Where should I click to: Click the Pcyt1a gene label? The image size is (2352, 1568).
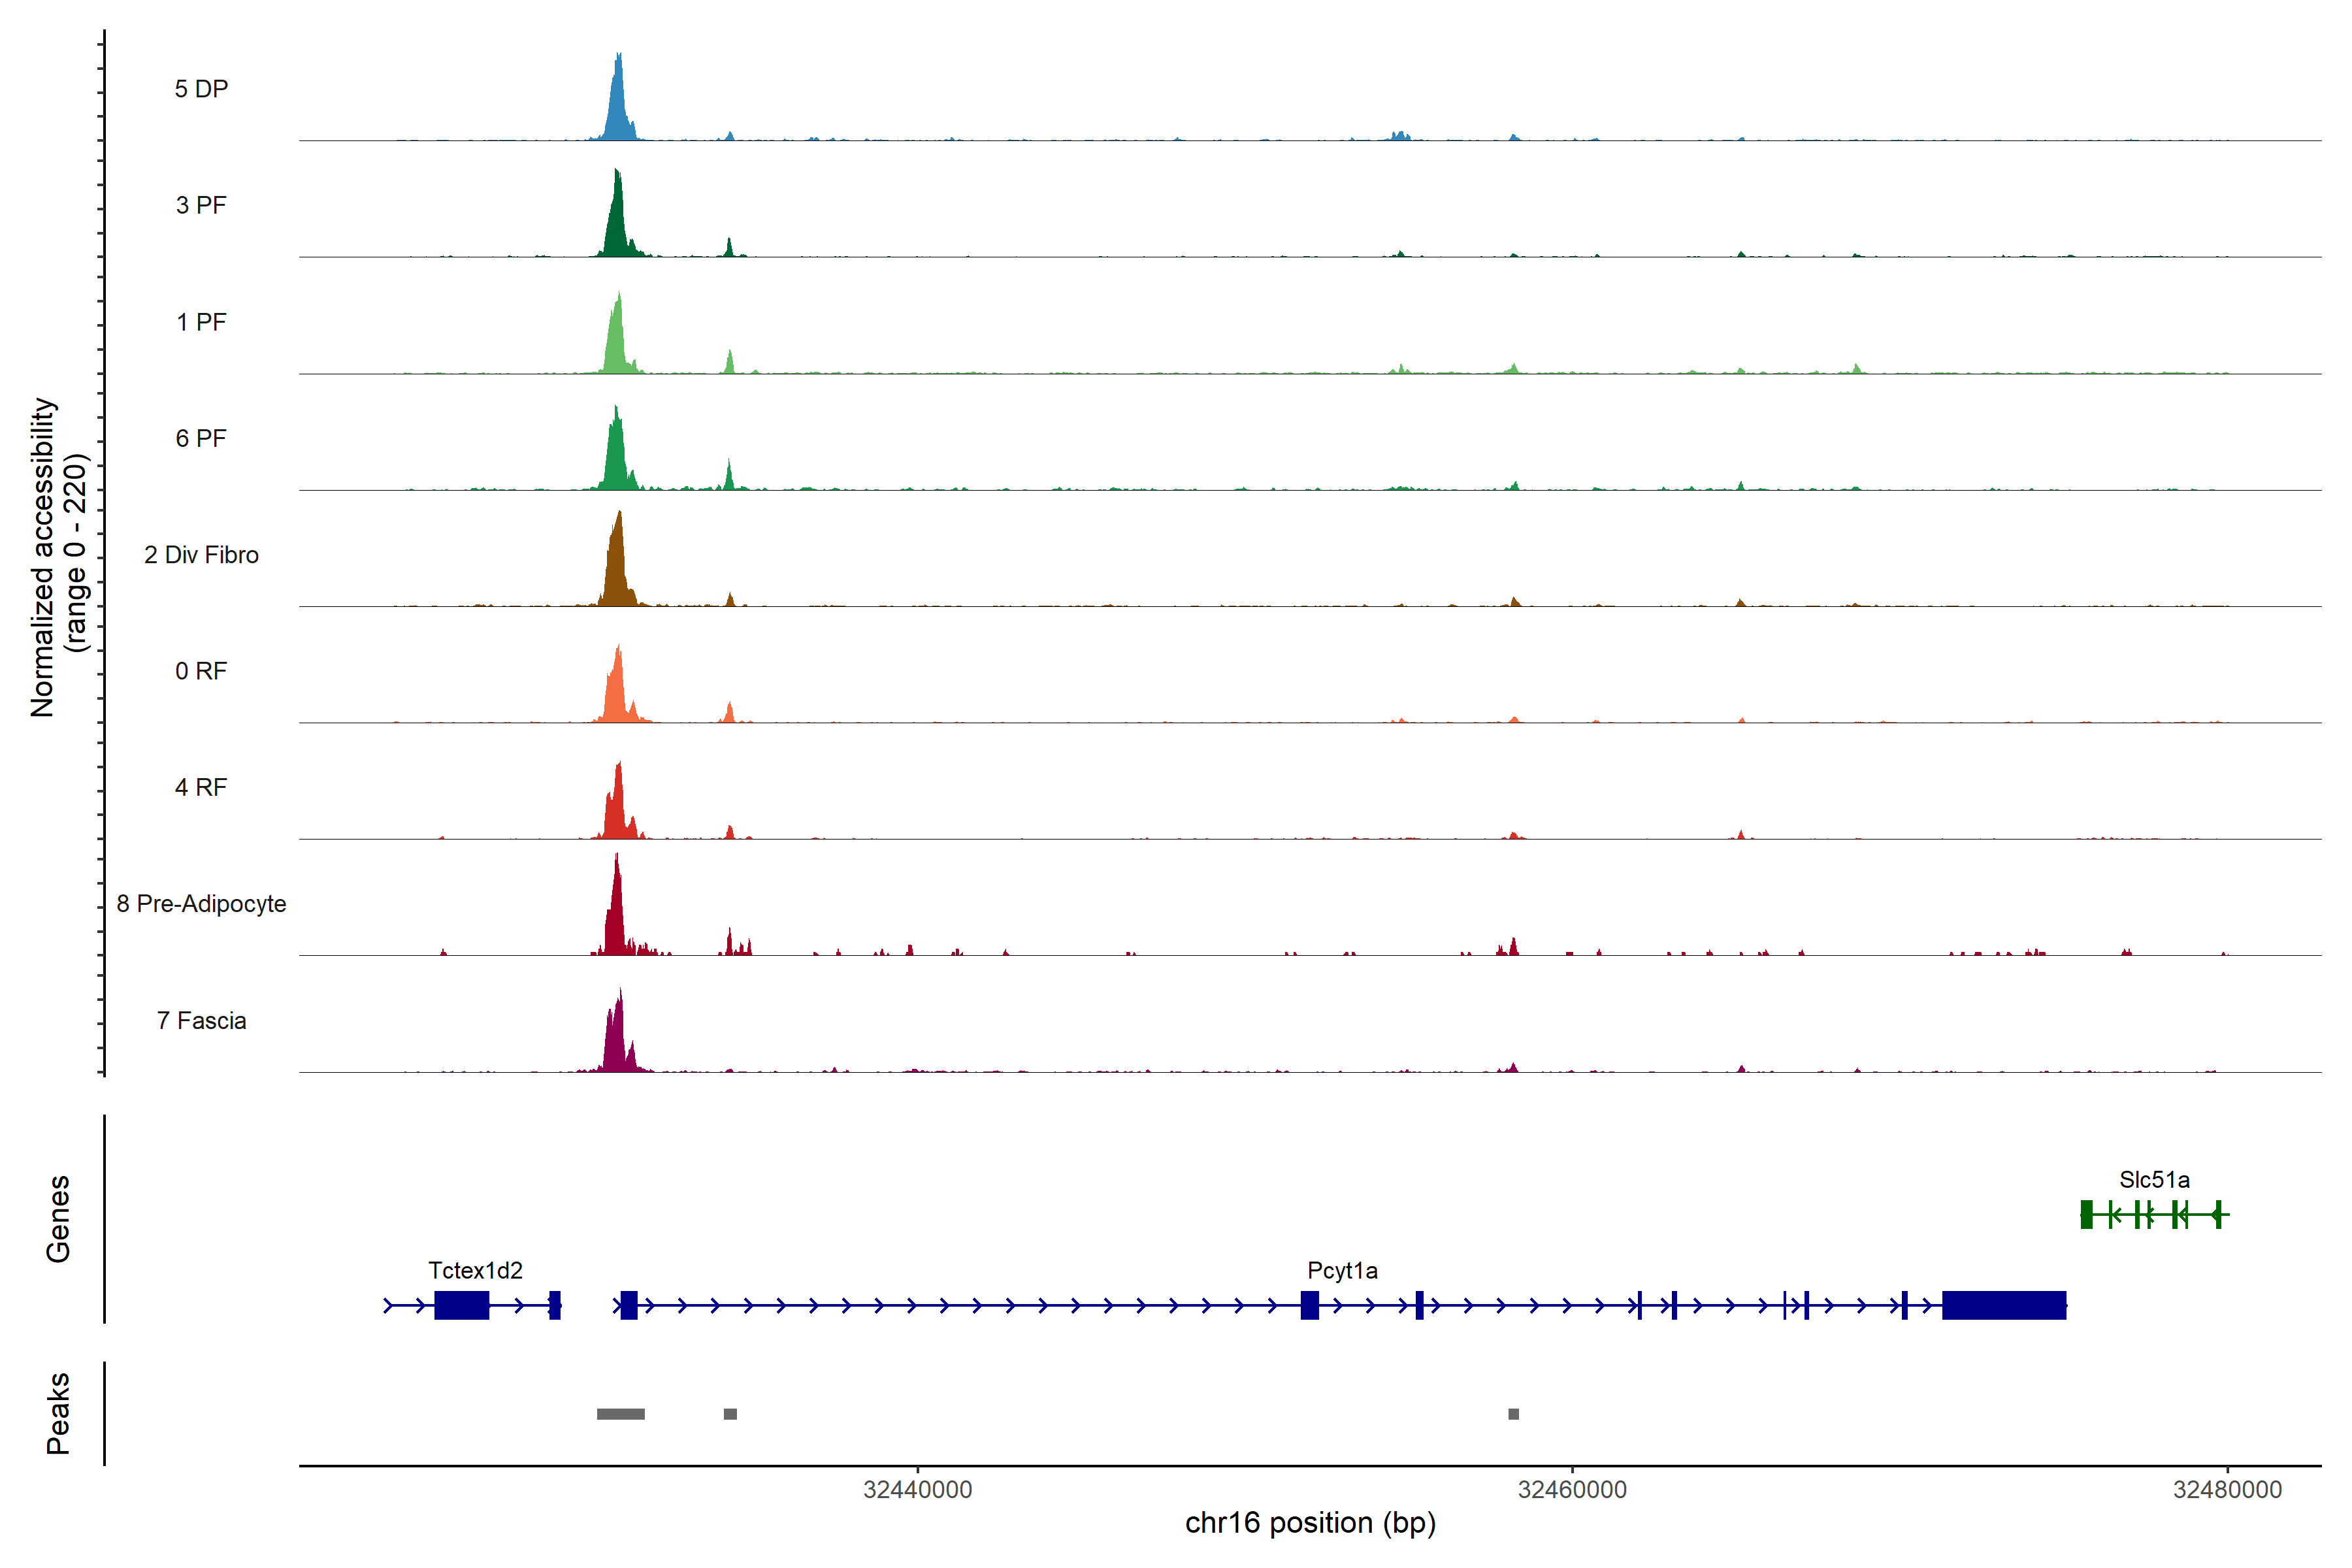1342,1270
